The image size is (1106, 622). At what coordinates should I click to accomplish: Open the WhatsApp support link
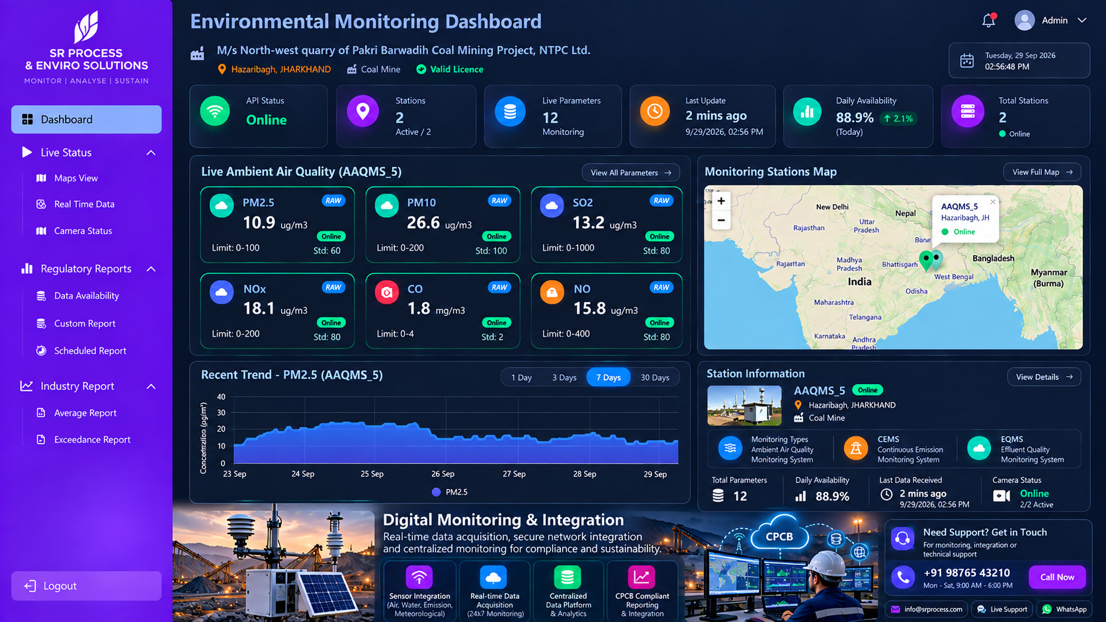pyautogui.click(x=1064, y=609)
